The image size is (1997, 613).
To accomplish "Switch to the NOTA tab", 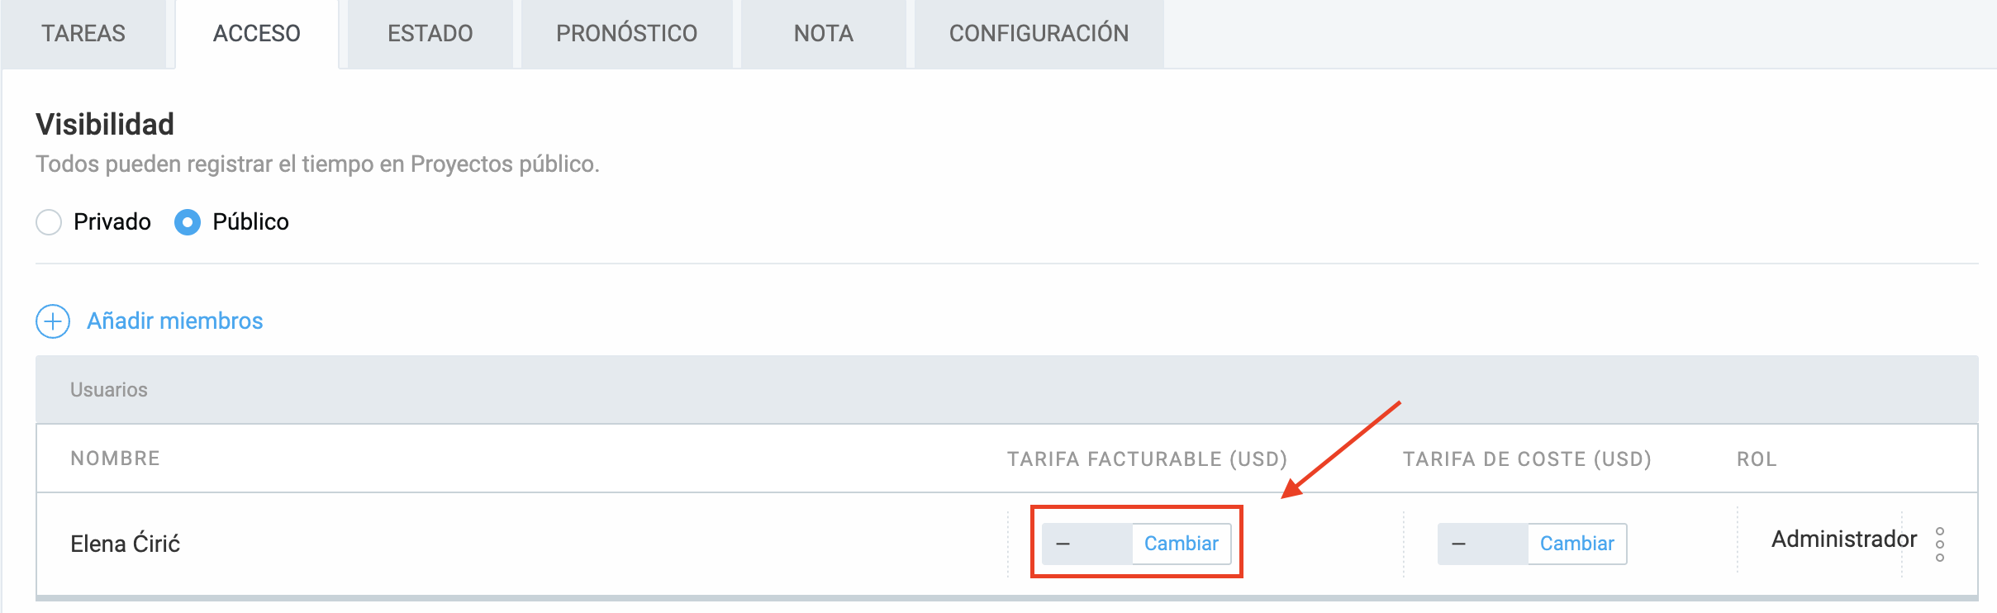I will click(823, 33).
